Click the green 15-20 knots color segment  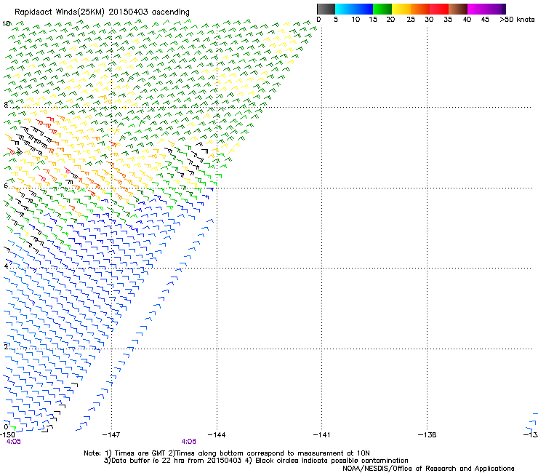[382, 9]
